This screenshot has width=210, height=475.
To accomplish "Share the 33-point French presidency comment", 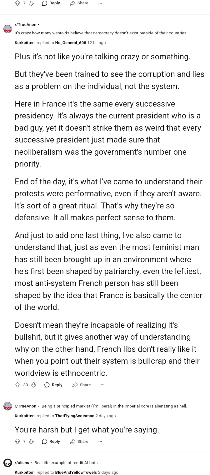I will 82,385.
